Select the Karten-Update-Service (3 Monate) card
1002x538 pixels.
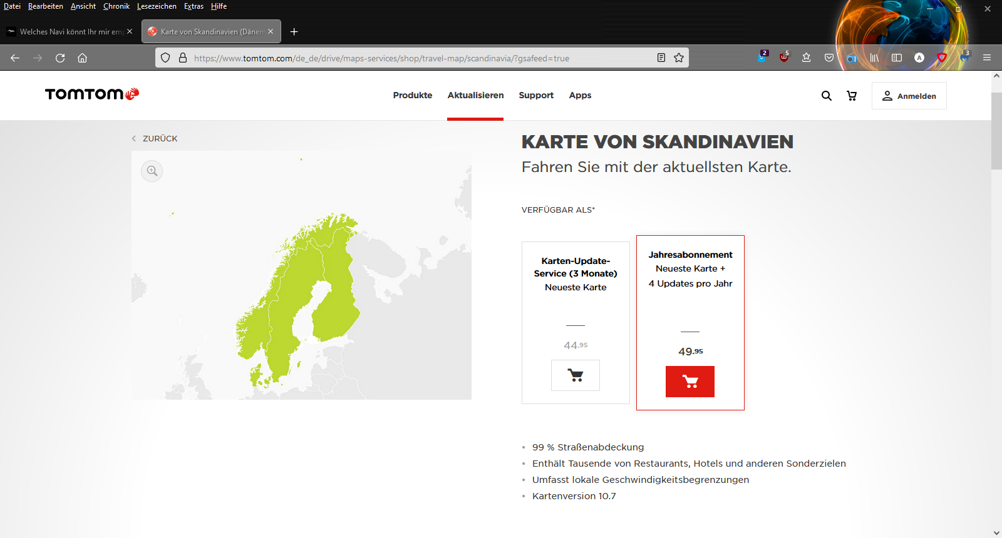pos(576,294)
